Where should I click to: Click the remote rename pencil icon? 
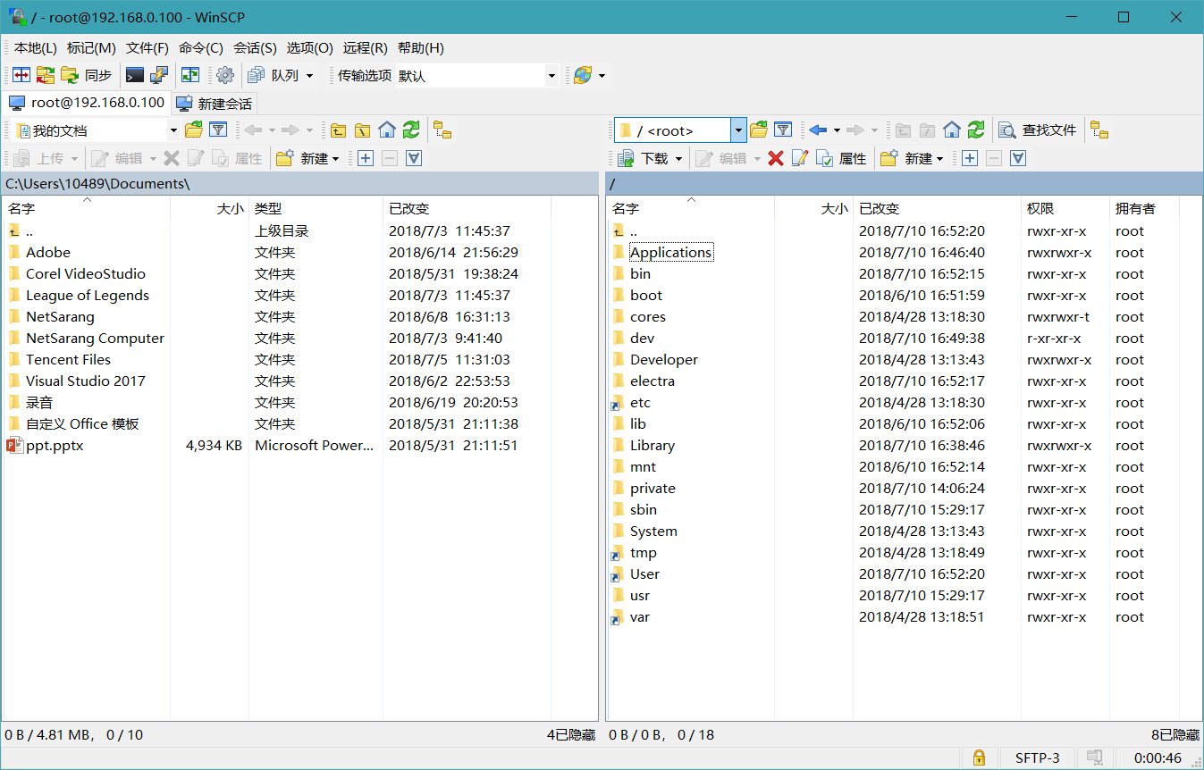point(799,158)
